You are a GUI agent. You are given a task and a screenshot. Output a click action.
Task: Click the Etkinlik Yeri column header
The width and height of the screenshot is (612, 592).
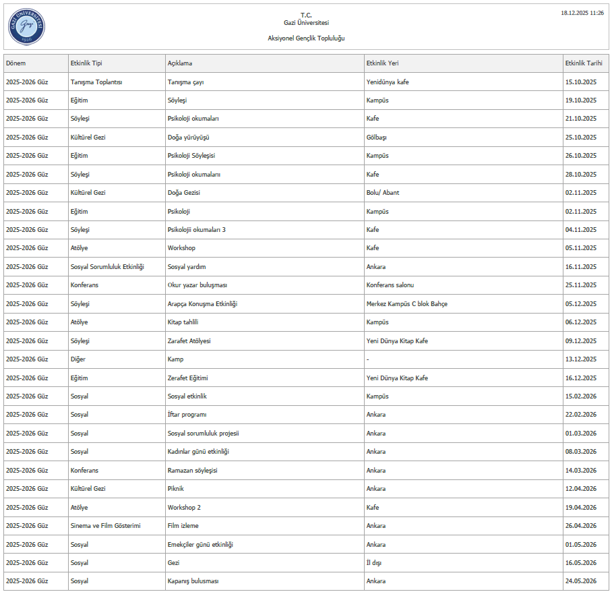[x=383, y=63]
